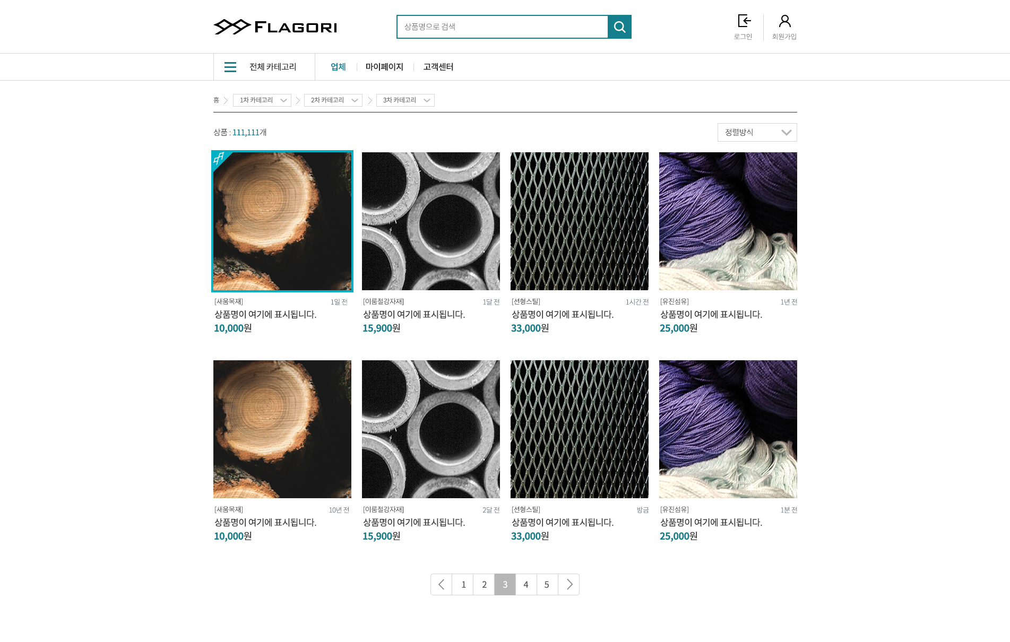
Task: Open the 마이페이지 menu item
Action: (384, 67)
